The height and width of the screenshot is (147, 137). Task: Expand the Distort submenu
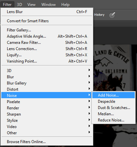(x=47, y=89)
